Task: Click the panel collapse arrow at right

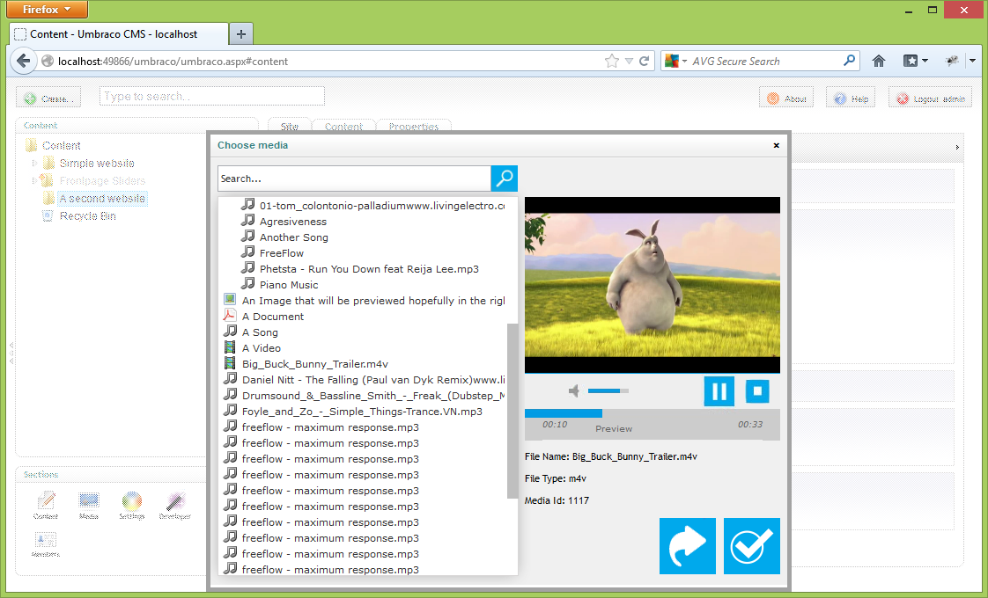Action: pyautogui.click(x=957, y=147)
